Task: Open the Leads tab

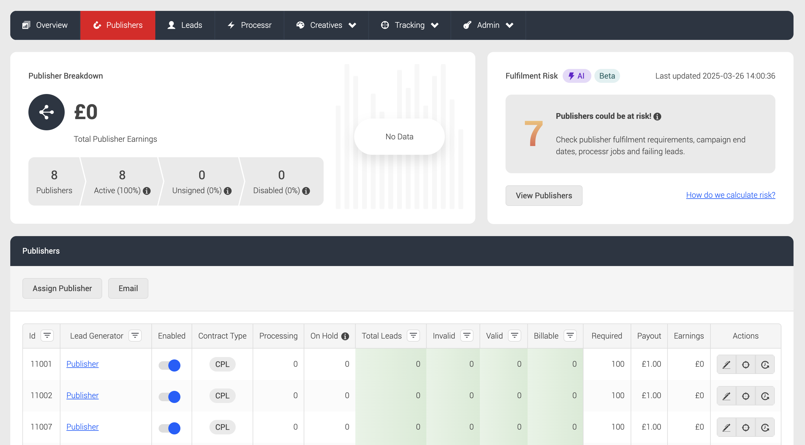Action: click(185, 25)
